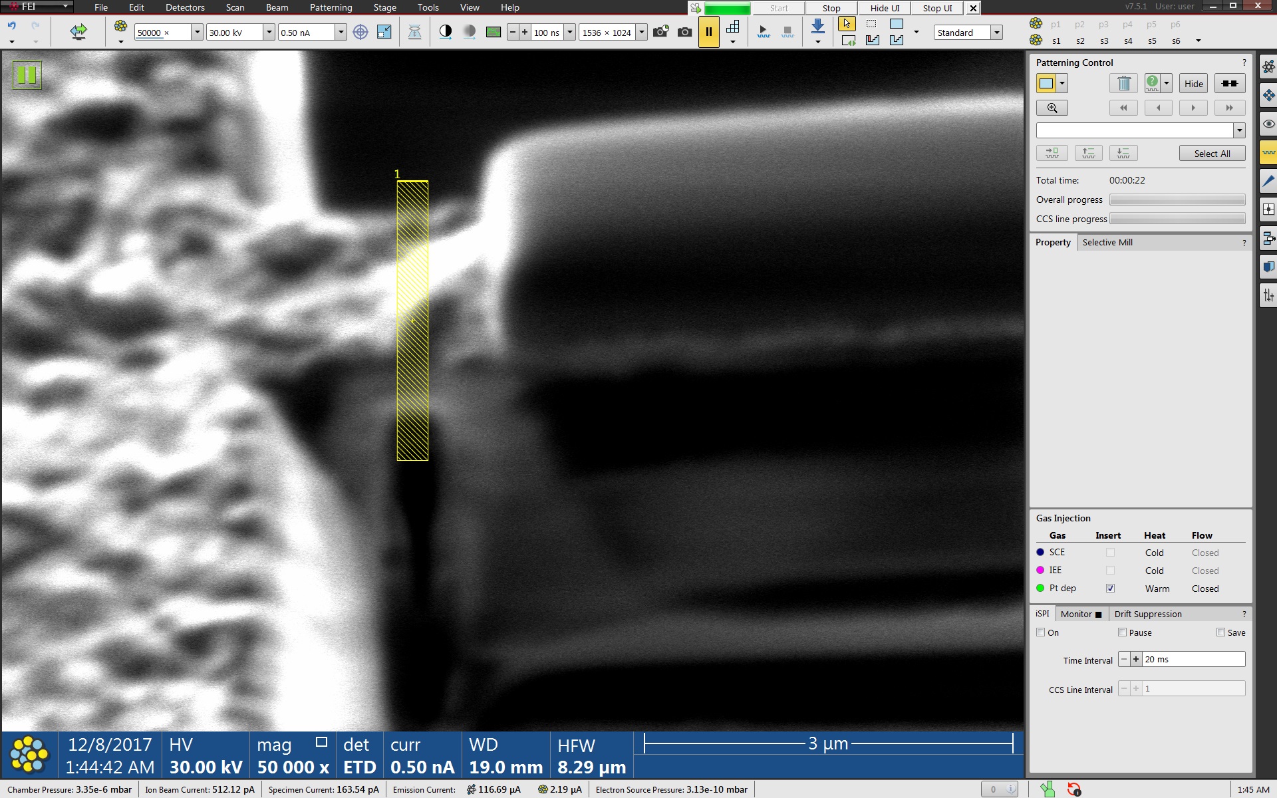Click the magnifier zoom pattern button
This screenshot has width=1277, height=798.
(1052, 108)
